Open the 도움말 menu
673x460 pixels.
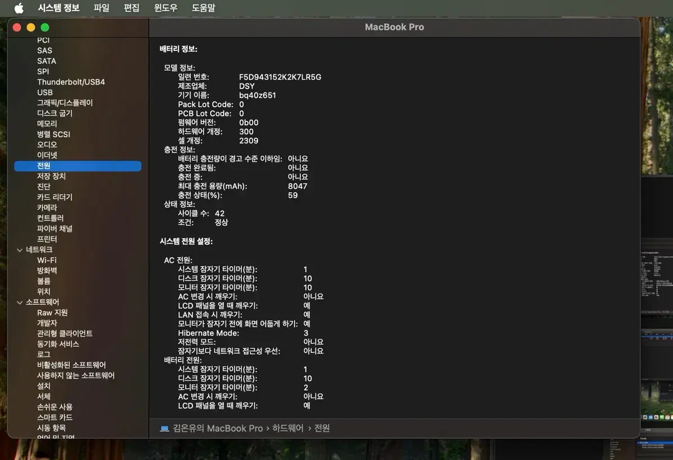pos(203,8)
